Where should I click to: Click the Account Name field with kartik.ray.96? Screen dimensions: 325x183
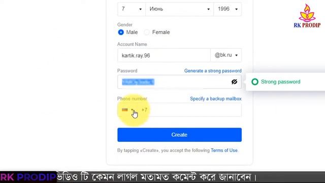click(x=164, y=55)
